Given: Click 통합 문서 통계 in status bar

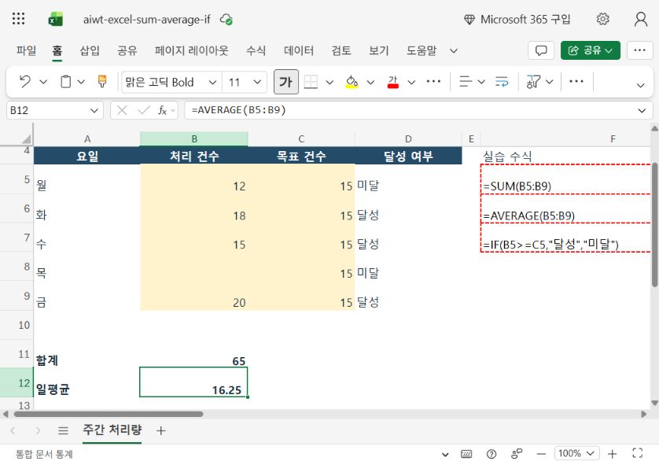Looking at the screenshot, I should [45, 454].
